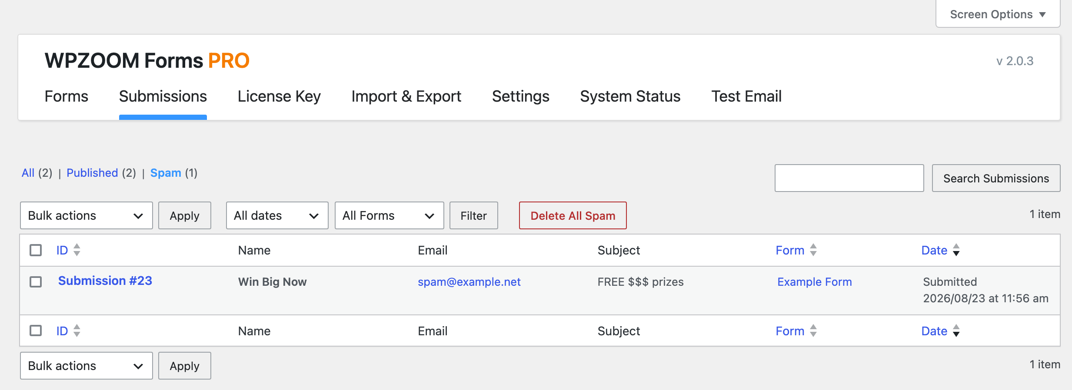The image size is (1072, 390).
Task: Tick the select-all checkbox in the table footer
Action: (x=36, y=331)
